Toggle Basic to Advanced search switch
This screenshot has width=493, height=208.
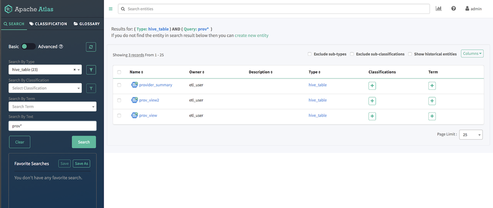(28, 46)
